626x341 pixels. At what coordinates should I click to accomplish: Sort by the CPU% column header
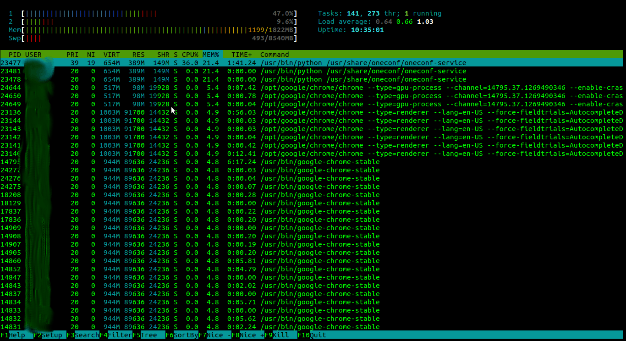(x=190, y=55)
